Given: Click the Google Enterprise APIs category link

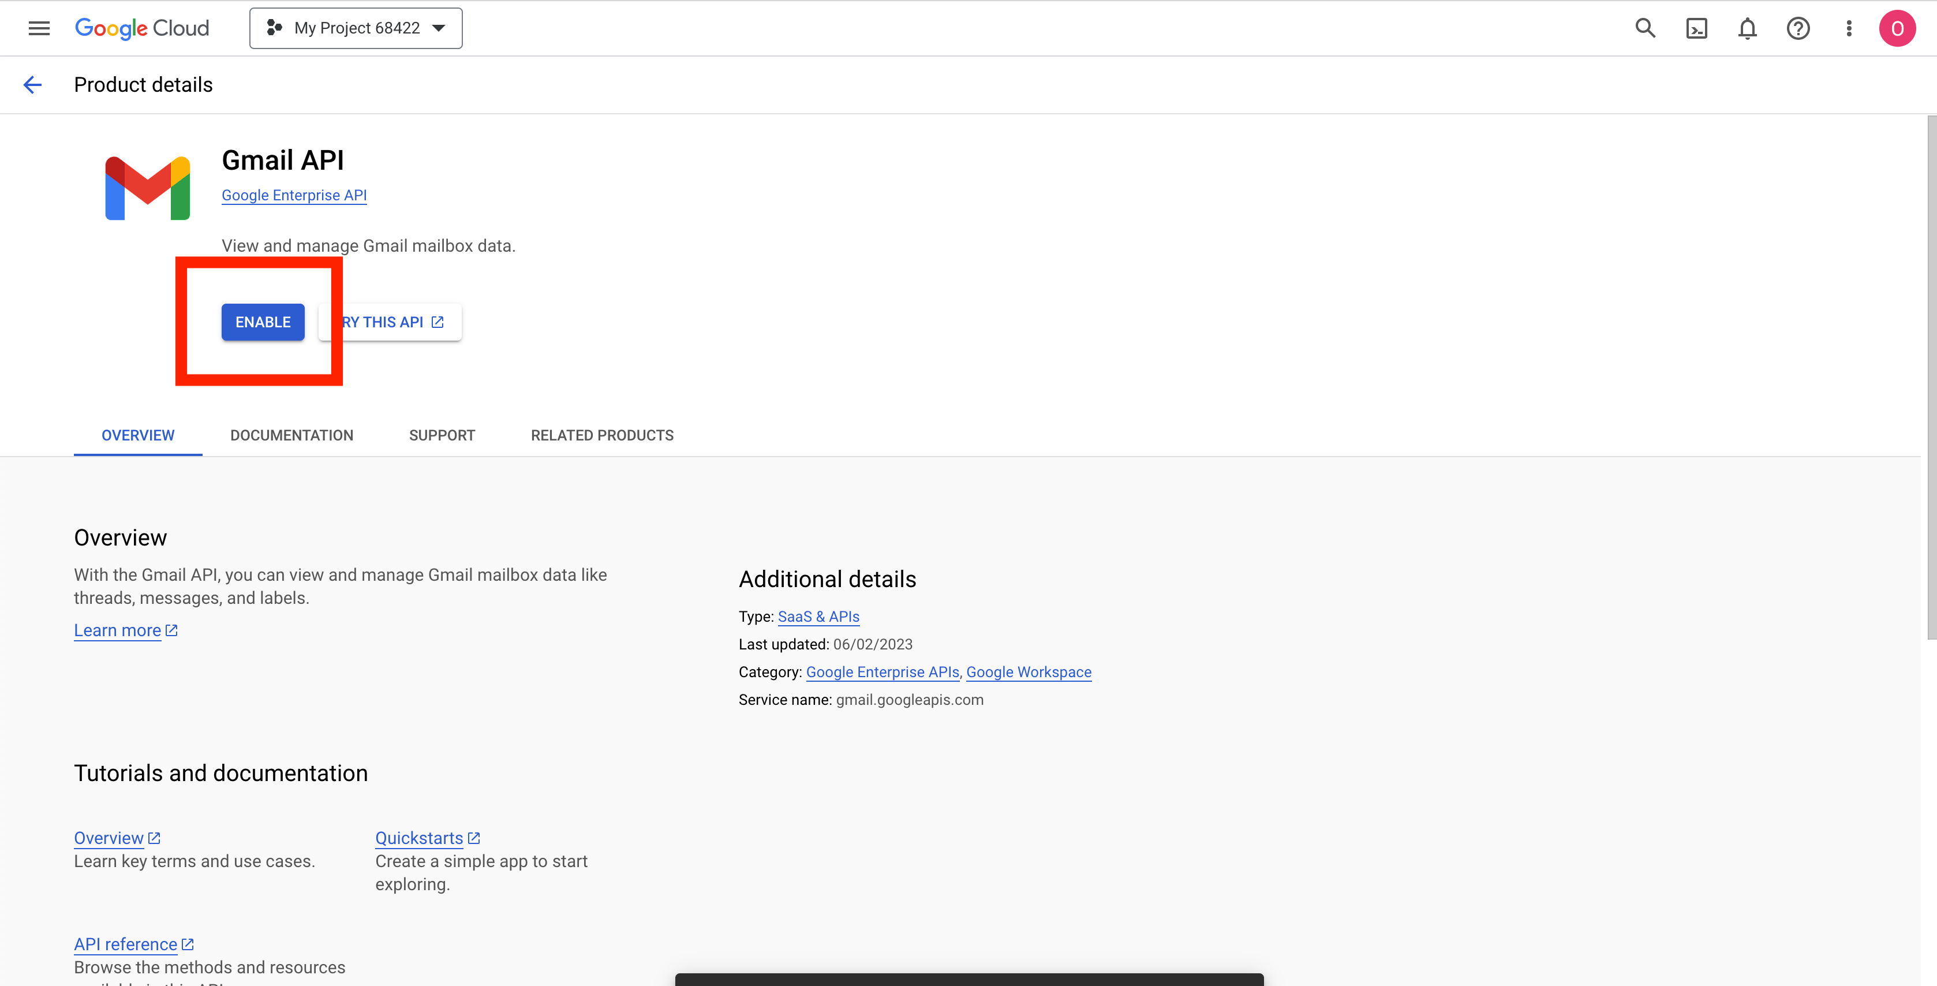Looking at the screenshot, I should [880, 671].
